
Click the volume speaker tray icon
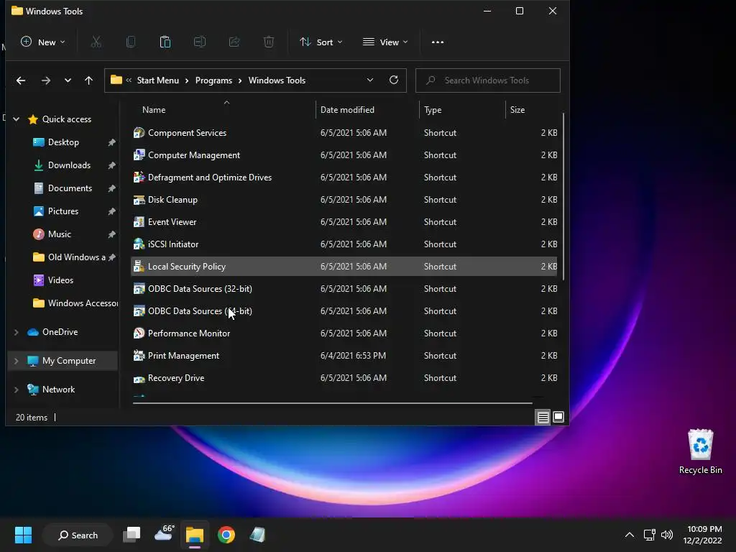666,535
